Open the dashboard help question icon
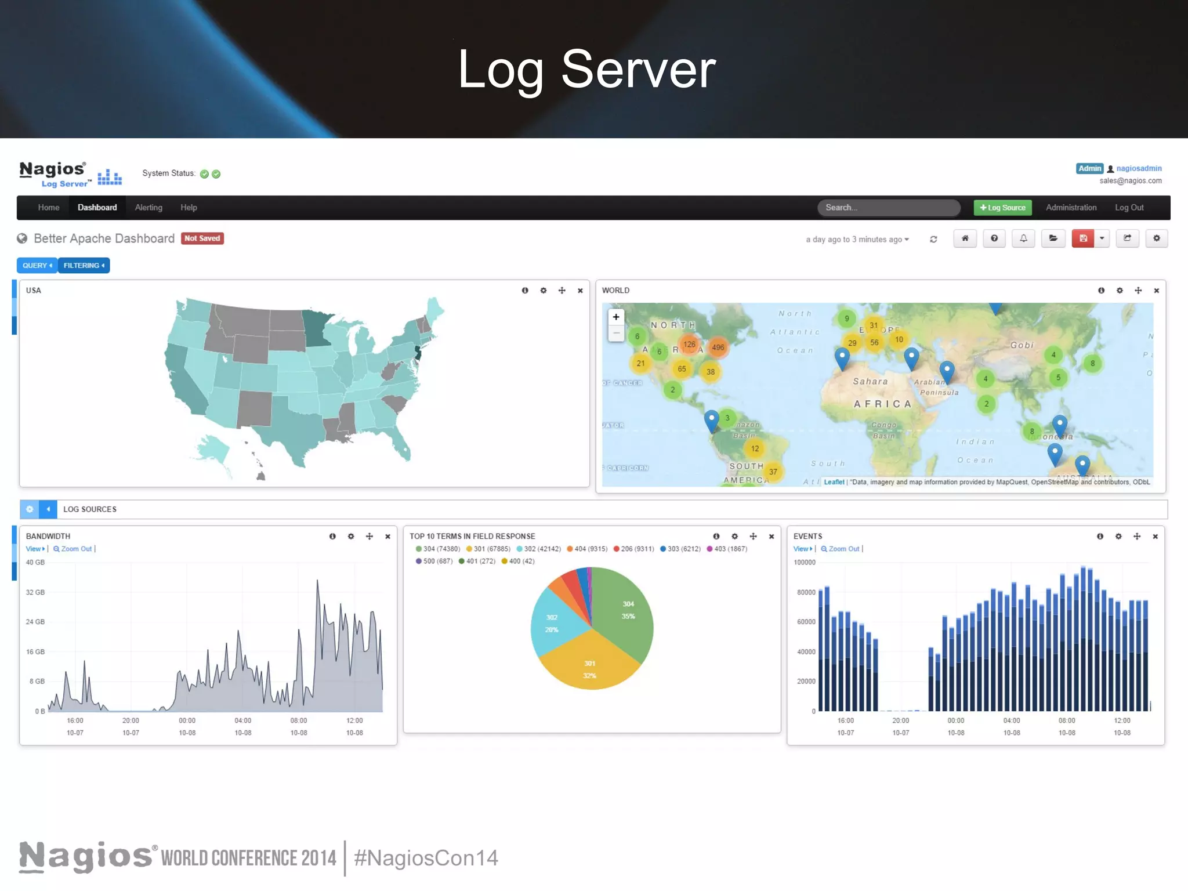The image size is (1188, 891). pos(994,238)
